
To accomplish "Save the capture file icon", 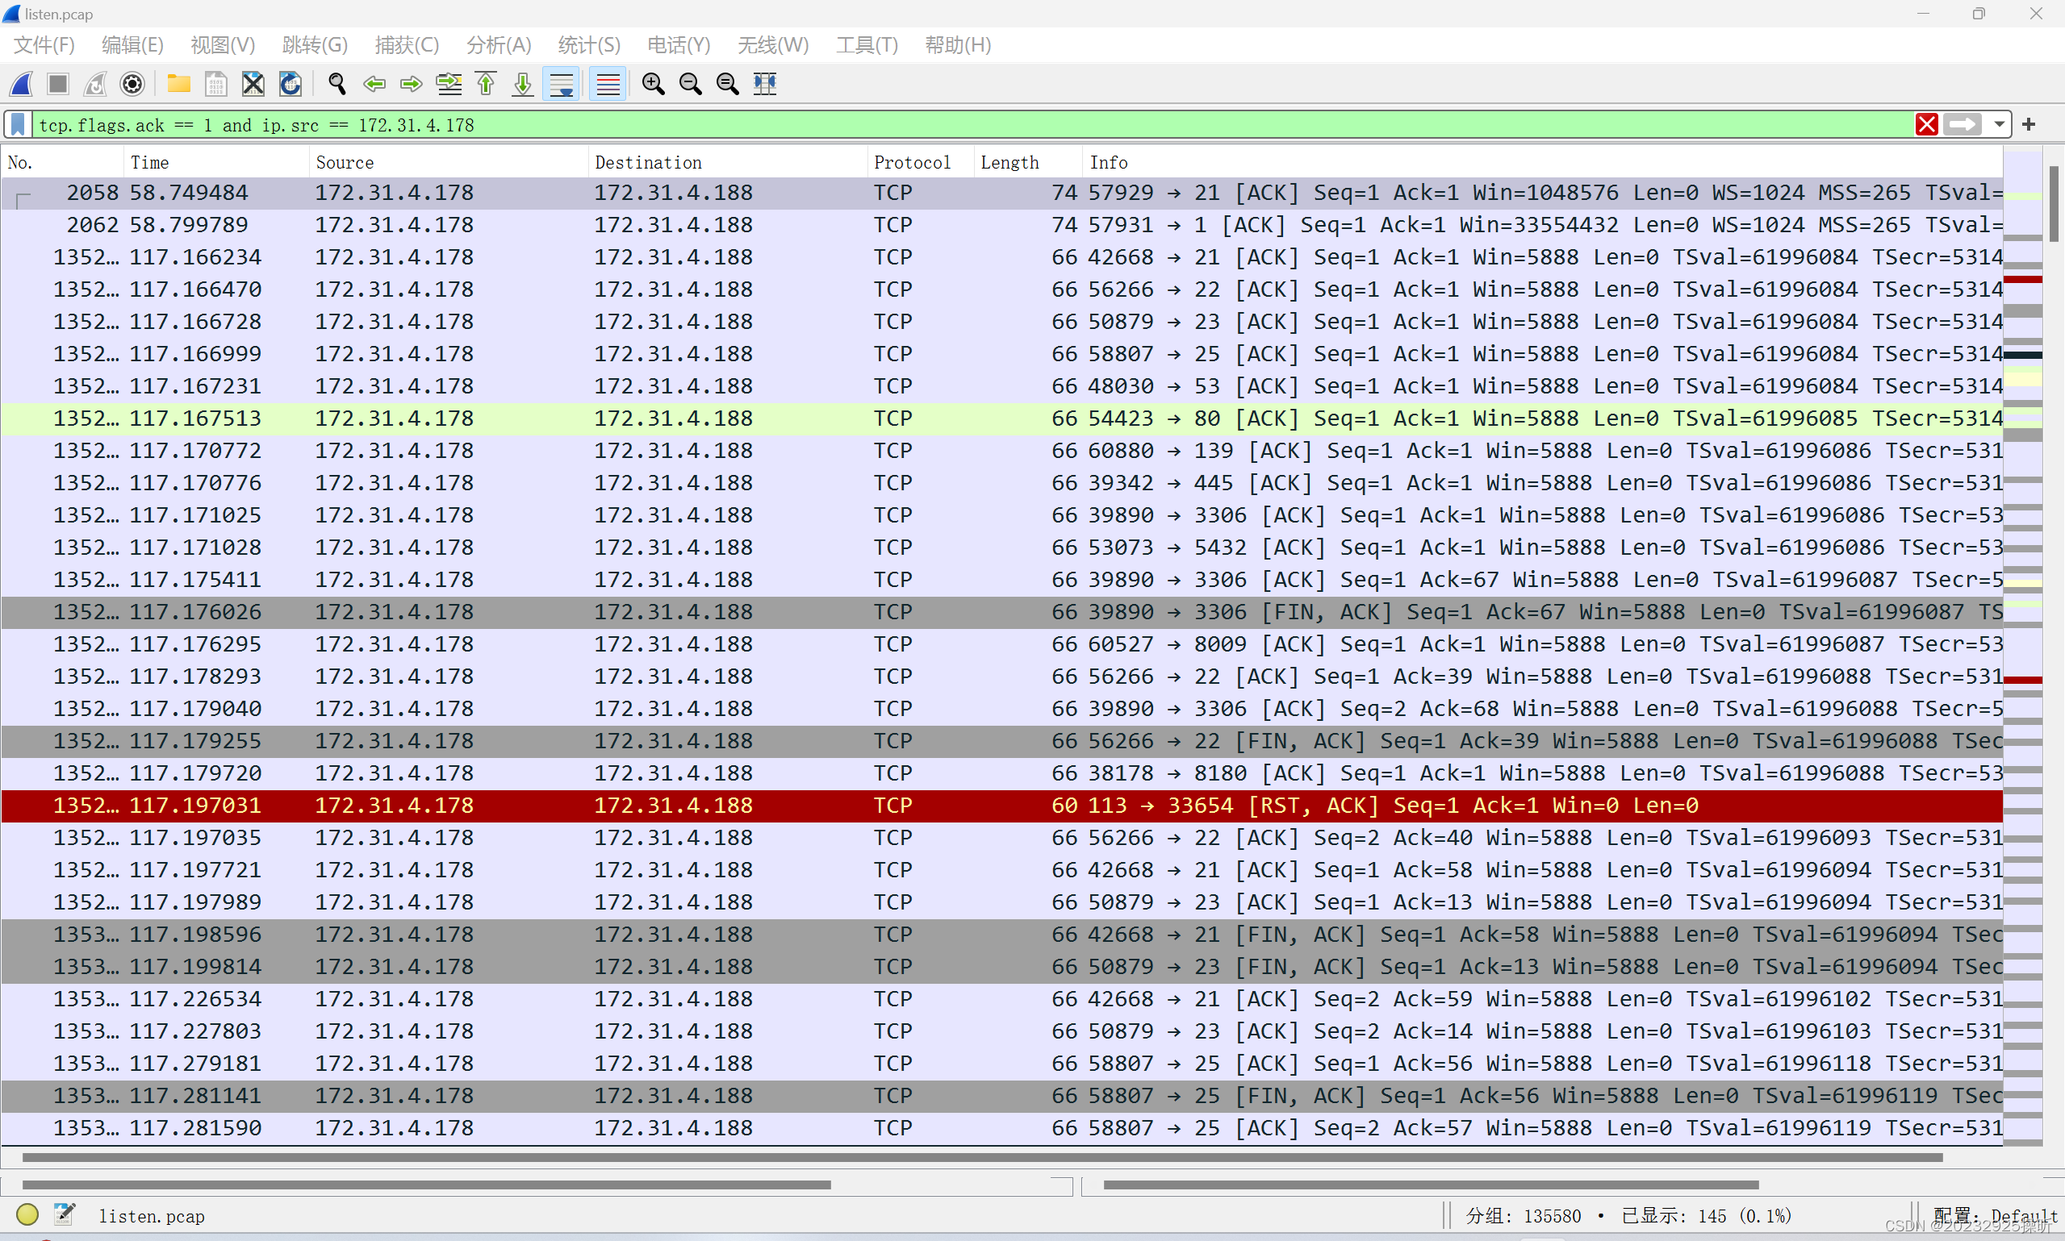I will tap(216, 84).
